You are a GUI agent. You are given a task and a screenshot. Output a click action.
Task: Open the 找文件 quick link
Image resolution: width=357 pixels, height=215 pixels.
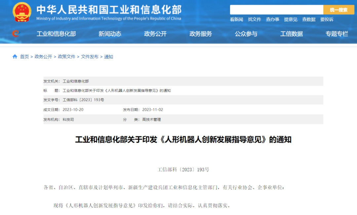254,19
